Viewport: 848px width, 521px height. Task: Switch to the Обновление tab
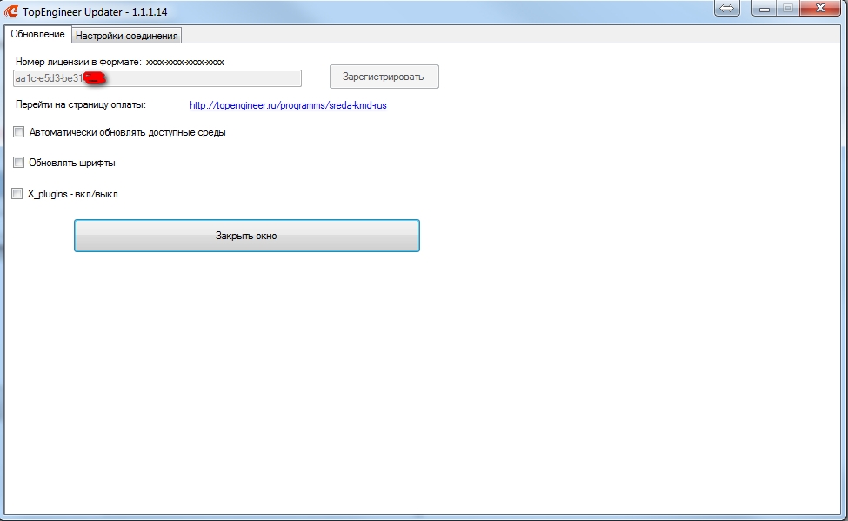pos(38,34)
